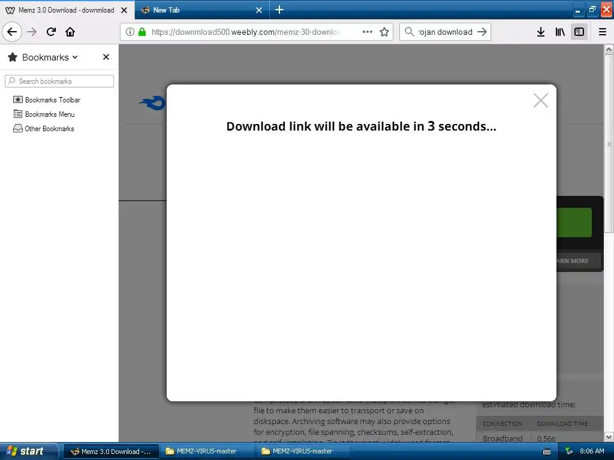614x460 pixels.
Task: Click the blue MediaFire flame logo
Action: coord(152,103)
